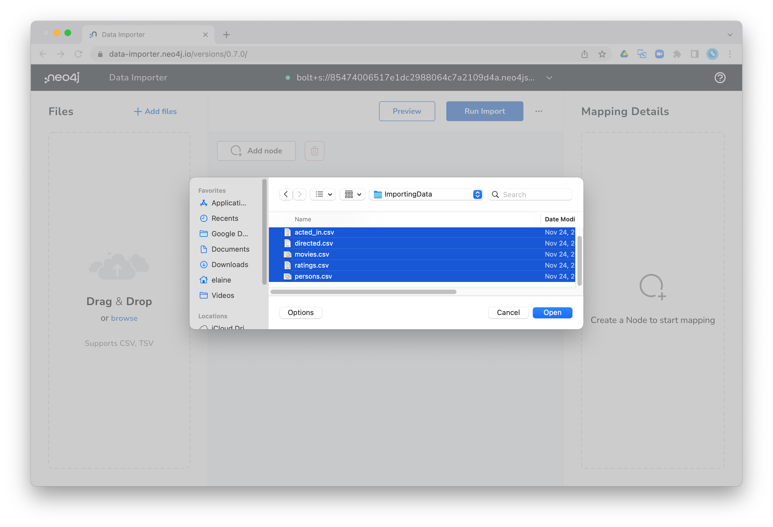This screenshot has height=527, width=773.
Task: Click the red trash delete icon
Action: [x=314, y=151]
